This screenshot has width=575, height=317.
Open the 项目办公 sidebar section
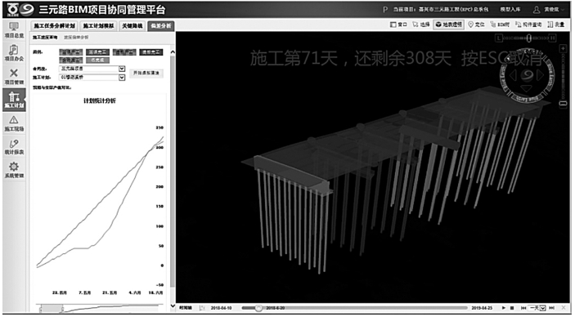[x=14, y=53]
